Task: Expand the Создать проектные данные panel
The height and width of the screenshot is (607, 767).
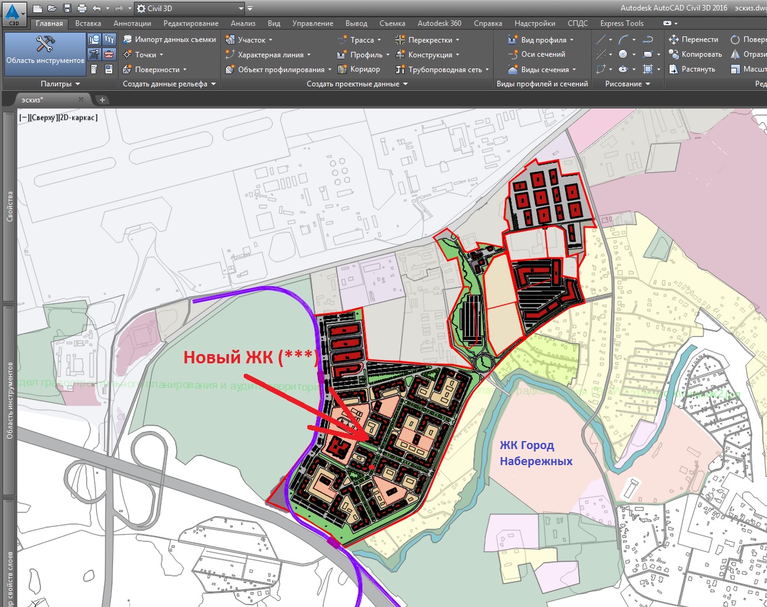Action: click(x=357, y=84)
